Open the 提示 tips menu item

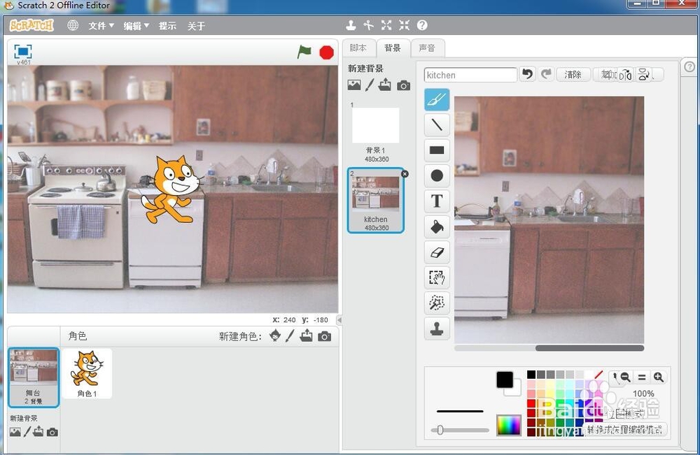click(x=167, y=26)
